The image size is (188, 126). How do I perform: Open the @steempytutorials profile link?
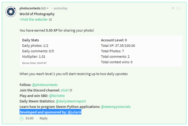[x=116, y=107]
